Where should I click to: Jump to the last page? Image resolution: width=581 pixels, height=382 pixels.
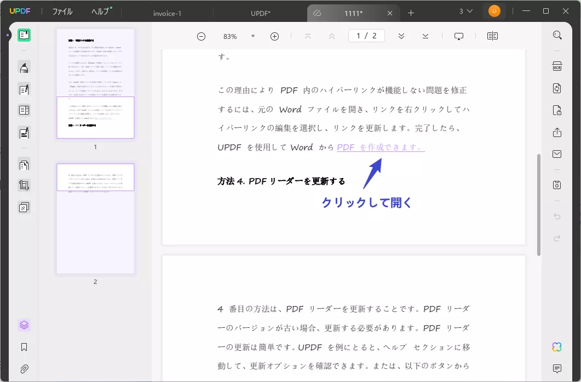(x=425, y=36)
